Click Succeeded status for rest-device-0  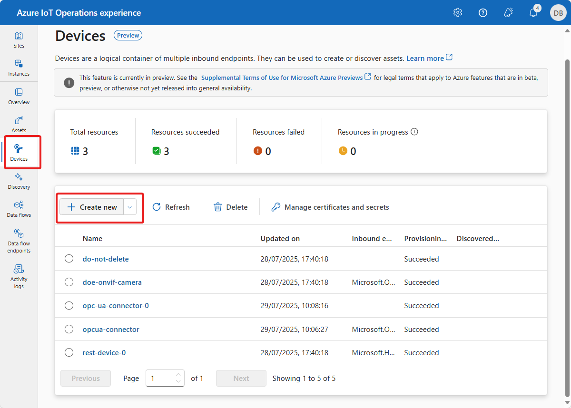(x=422, y=352)
